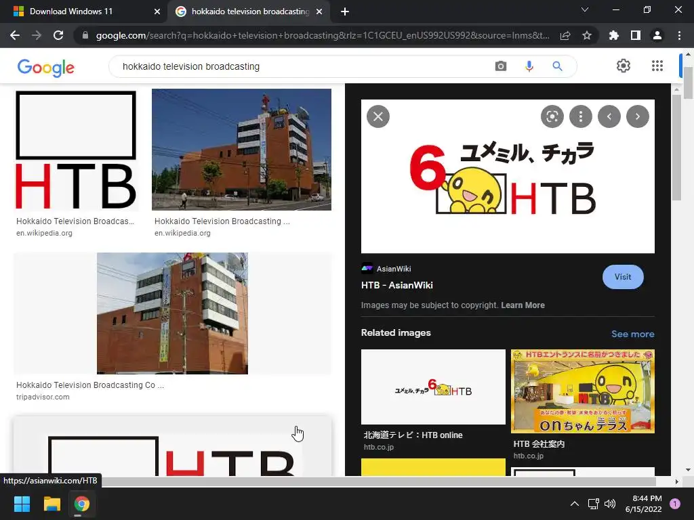Open the Learn More copyright link

pos(523,305)
